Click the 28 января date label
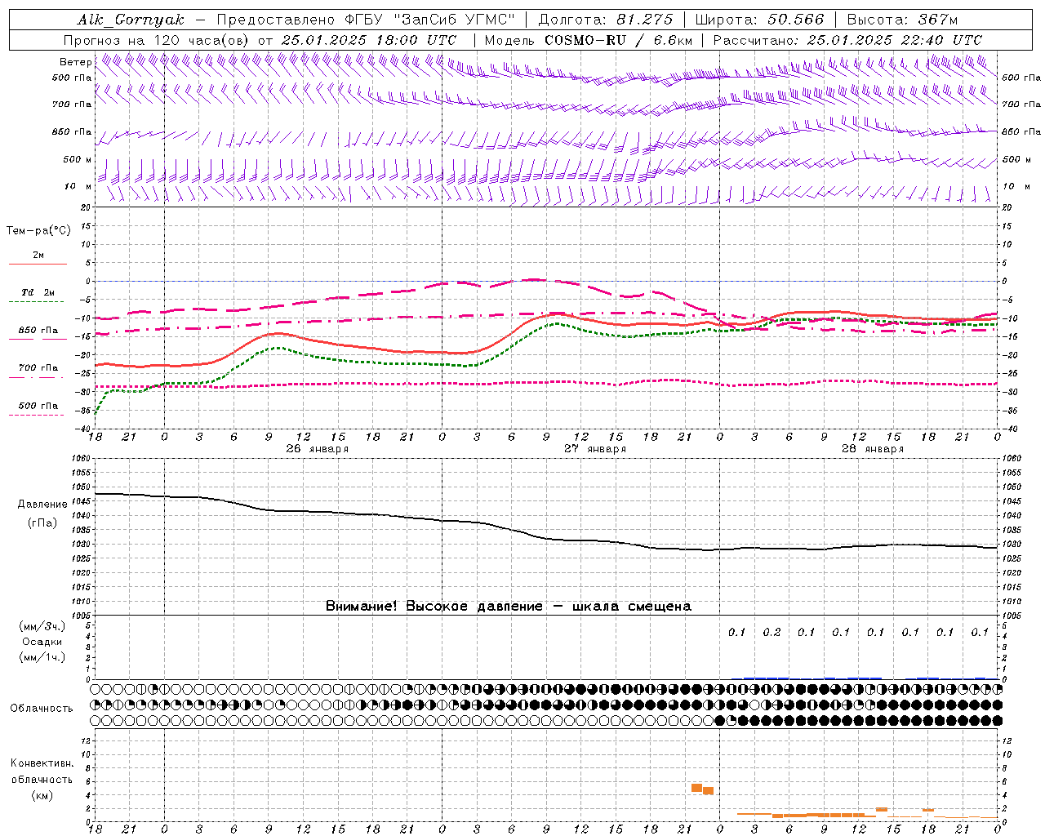Viewport: 1045px width, 836px height. point(873,449)
